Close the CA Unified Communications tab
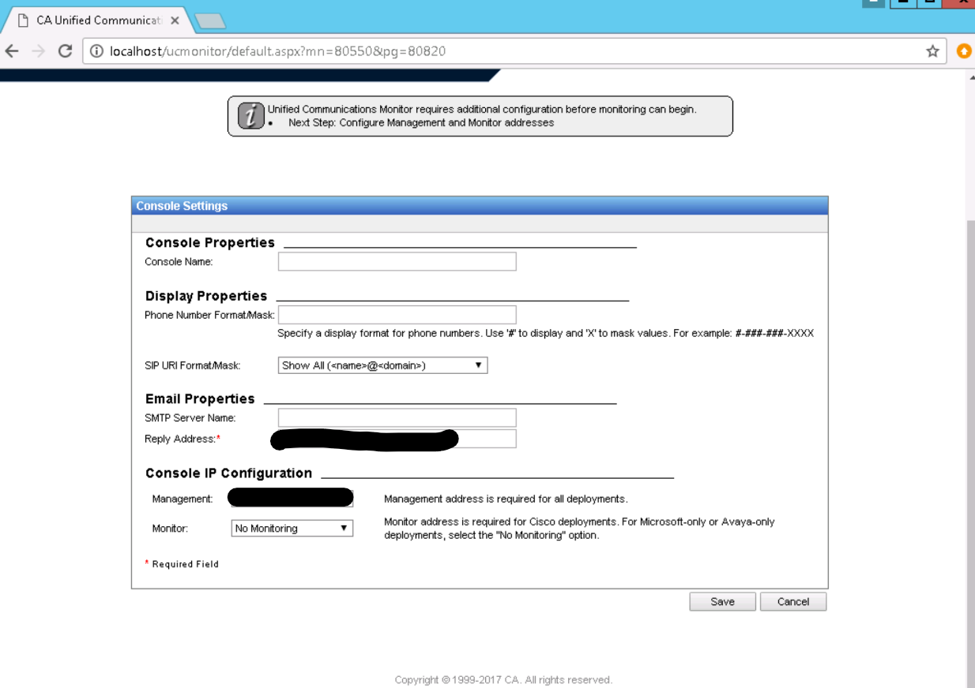 tap(175, 21)
